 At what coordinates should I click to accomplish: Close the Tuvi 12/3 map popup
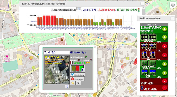(95, 47)
